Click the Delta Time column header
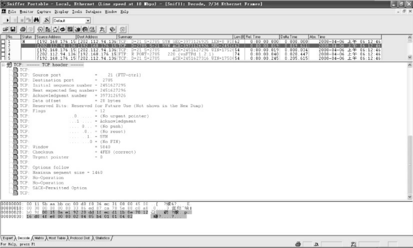 tap(294, 37)
